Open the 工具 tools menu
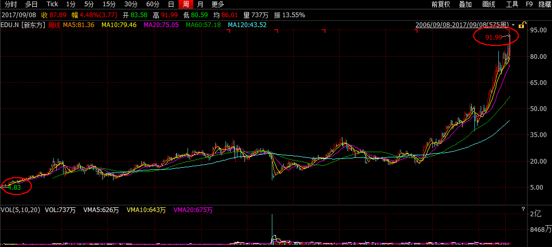Viewport: 552px width, 247px height. (512, 5)
